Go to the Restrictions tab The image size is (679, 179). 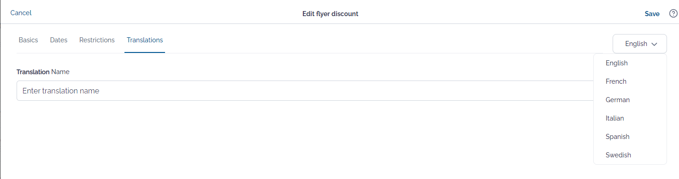click(97, 40)
